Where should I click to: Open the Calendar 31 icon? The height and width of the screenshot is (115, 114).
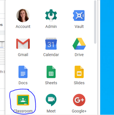point(51,44)
